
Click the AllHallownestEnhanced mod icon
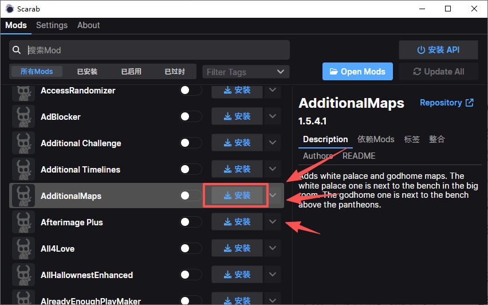pos(23,275)
